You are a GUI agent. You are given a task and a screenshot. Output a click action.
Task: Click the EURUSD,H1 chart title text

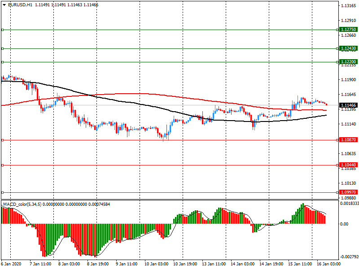[20, 4]
